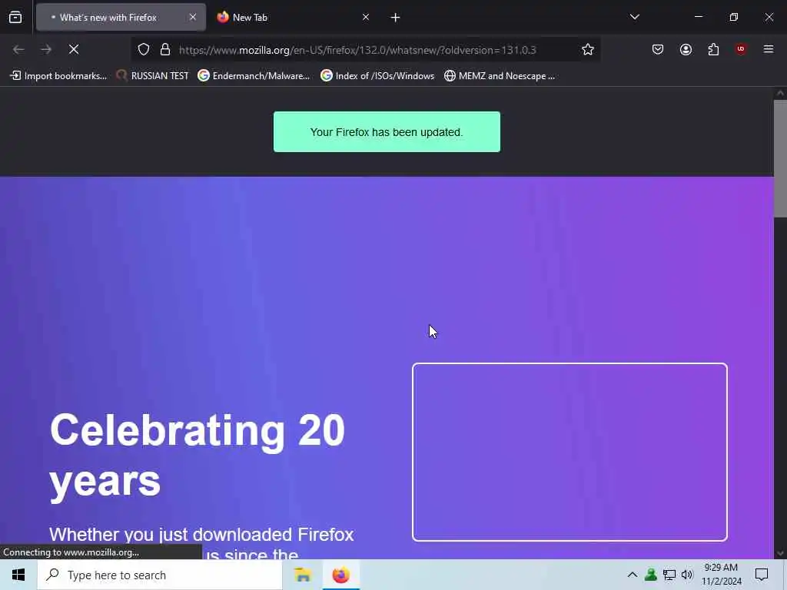Click the white-outlined media placeholder box
Screen dimensions: 787x590
click(x=569, y=452)
